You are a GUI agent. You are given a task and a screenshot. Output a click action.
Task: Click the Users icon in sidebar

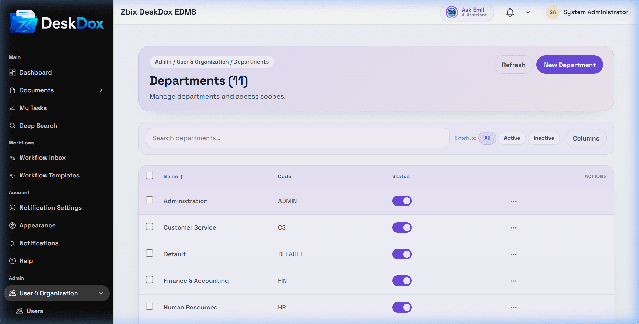point(20,311)
